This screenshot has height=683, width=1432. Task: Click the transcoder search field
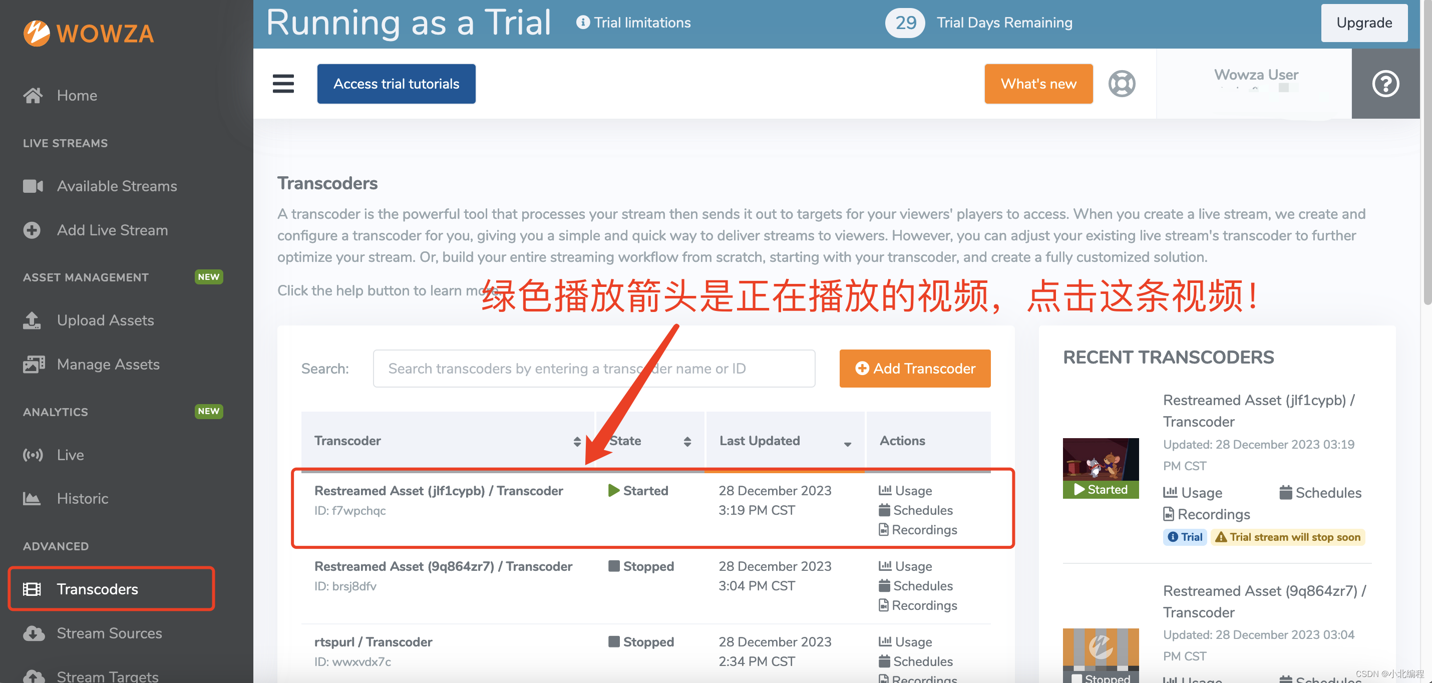click(594, 369)
